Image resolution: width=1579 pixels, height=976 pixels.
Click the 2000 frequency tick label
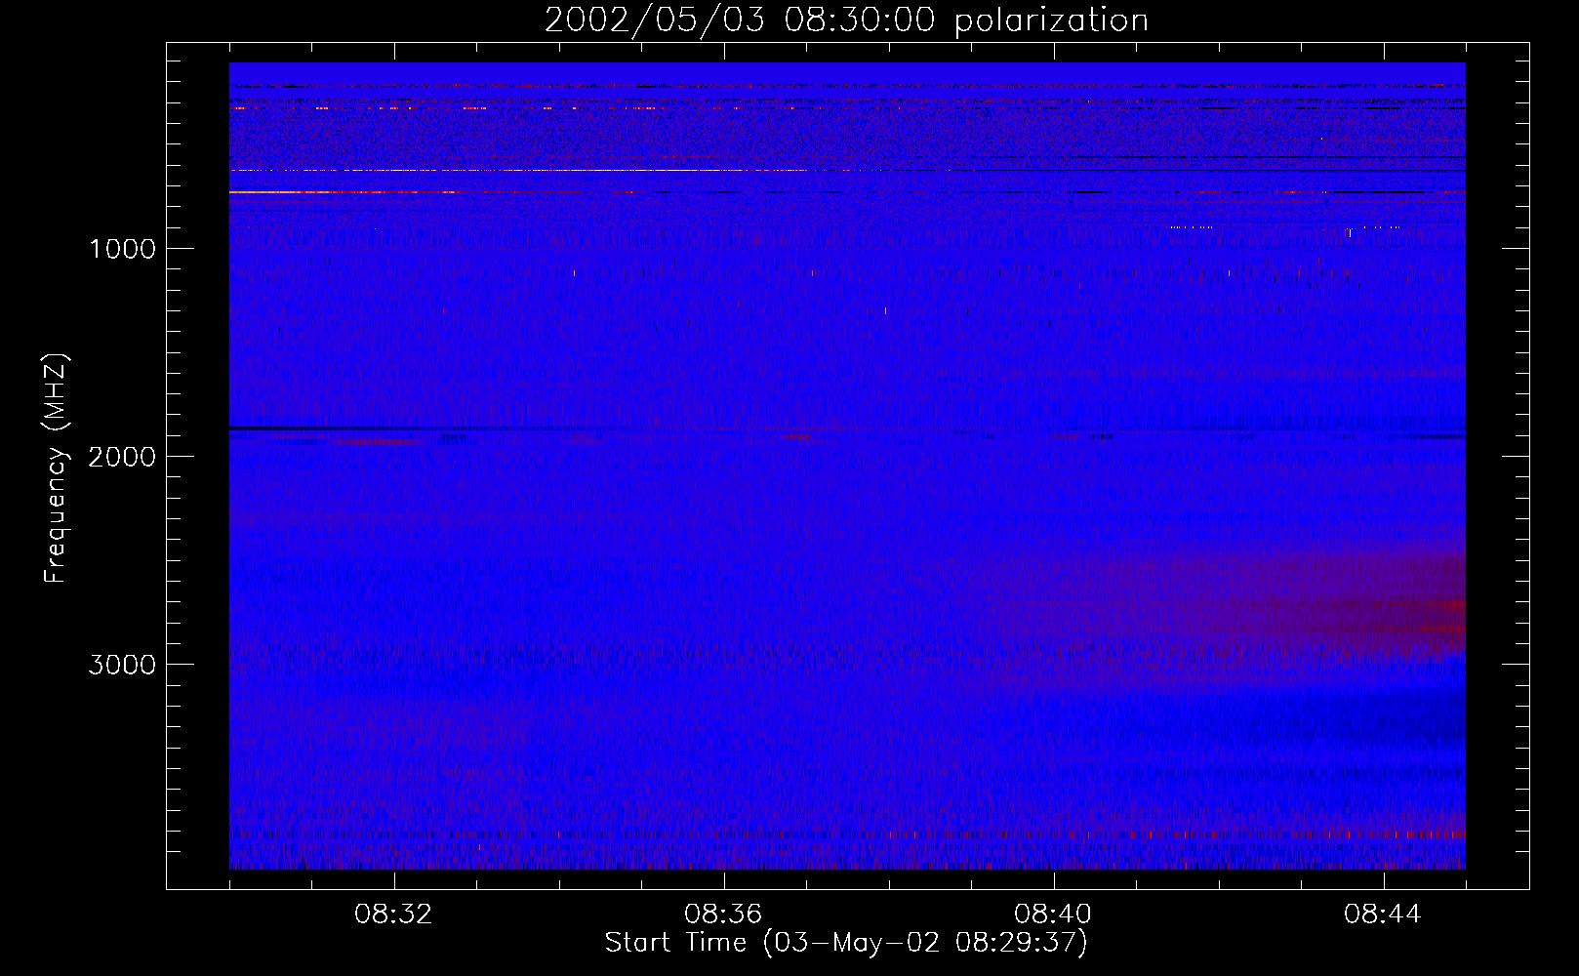click(122, 457)
